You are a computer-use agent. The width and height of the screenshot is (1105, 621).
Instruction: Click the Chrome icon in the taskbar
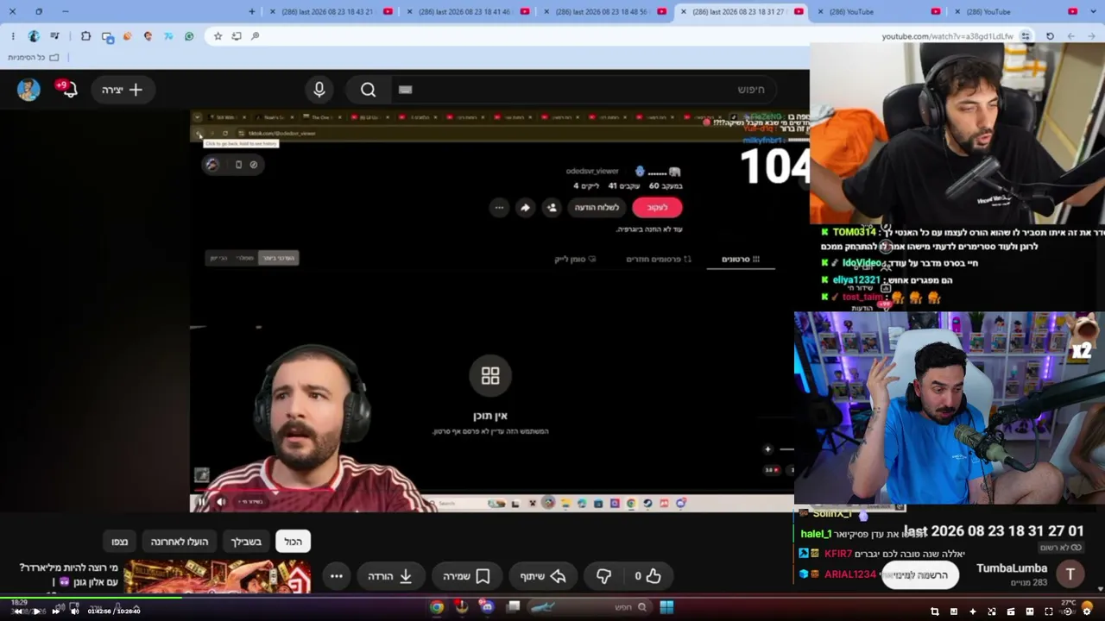click(x=437, y=607)
